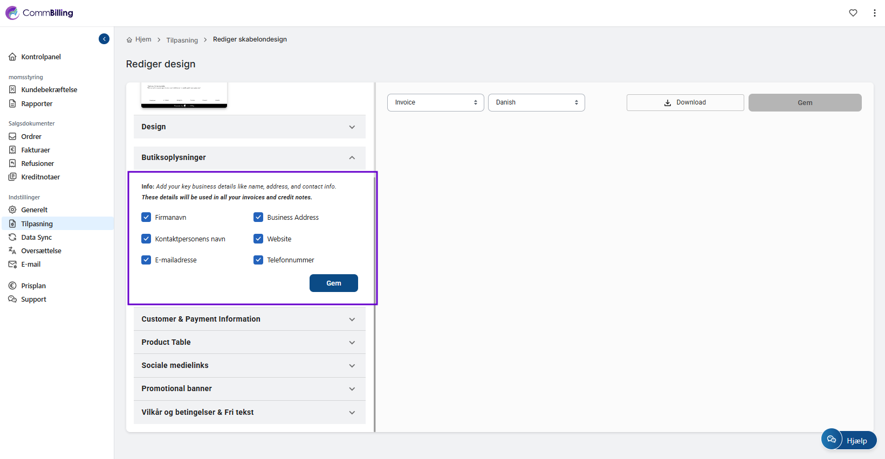Click the heart favorite icon

click(853, 13)
